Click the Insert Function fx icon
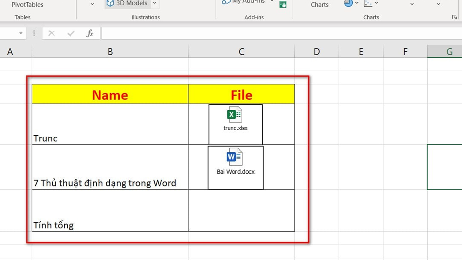 tap(90, 33)
